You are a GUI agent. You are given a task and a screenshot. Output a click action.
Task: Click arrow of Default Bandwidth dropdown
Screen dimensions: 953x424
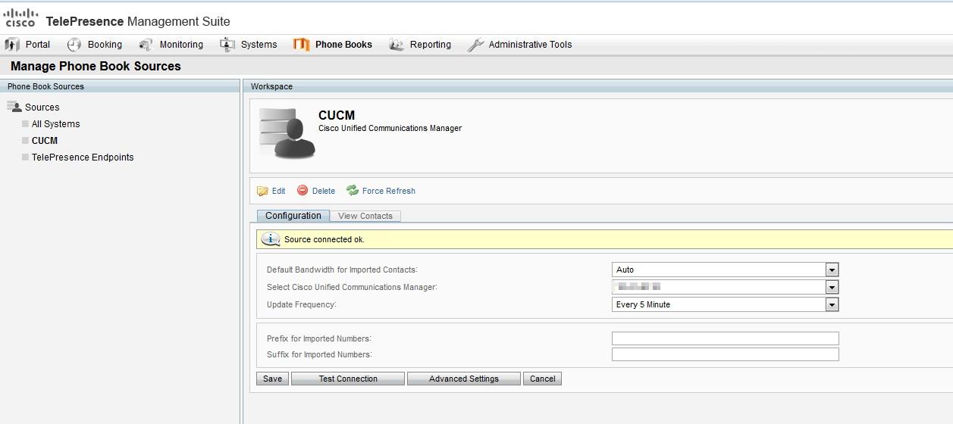pyautogui.click(x=832, y=270)
